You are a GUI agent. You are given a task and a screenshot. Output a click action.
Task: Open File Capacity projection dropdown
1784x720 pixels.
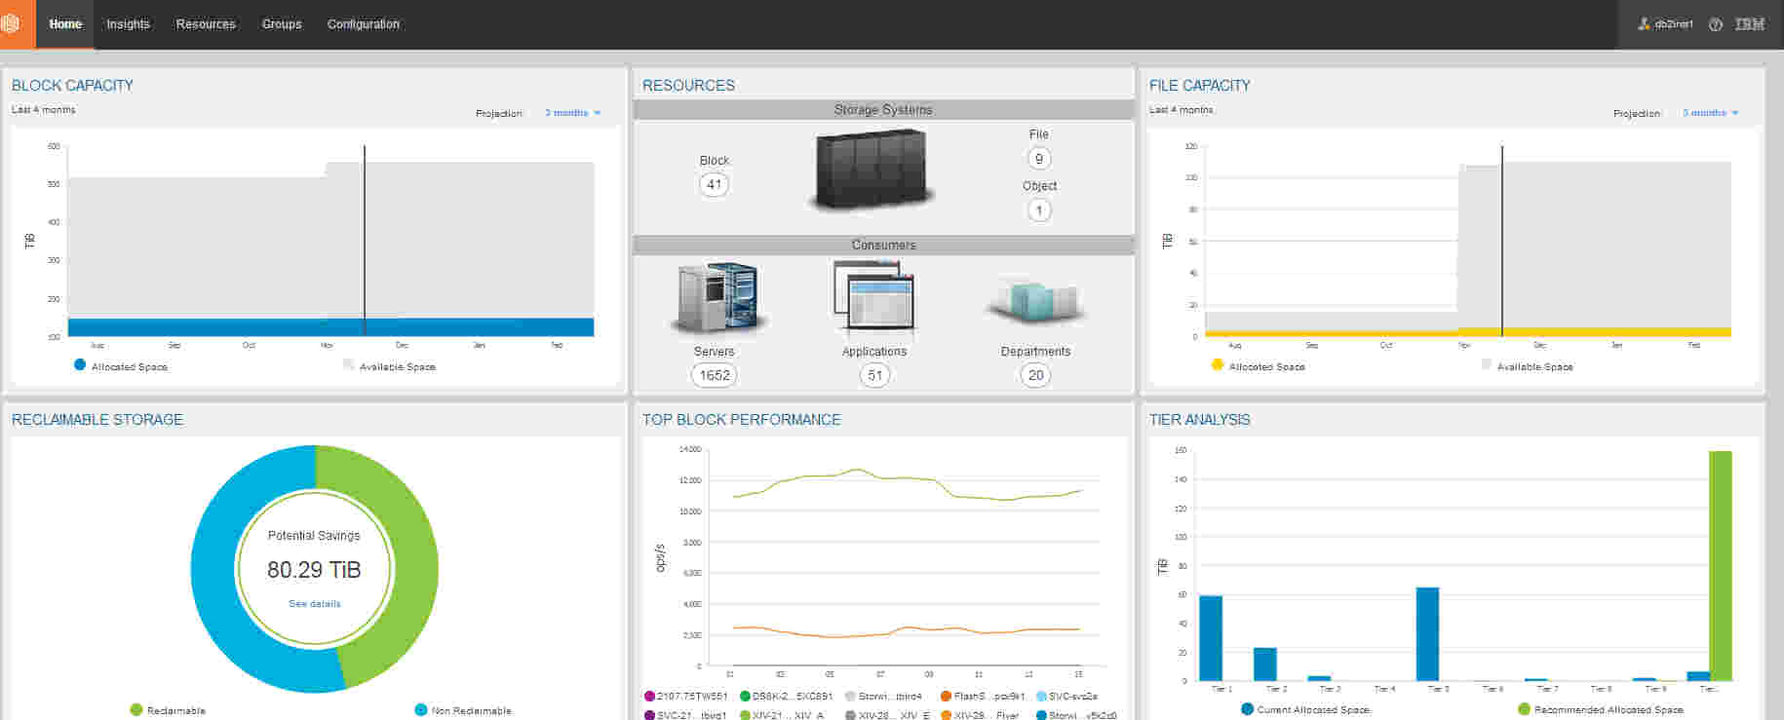(x=1710, y=113)
